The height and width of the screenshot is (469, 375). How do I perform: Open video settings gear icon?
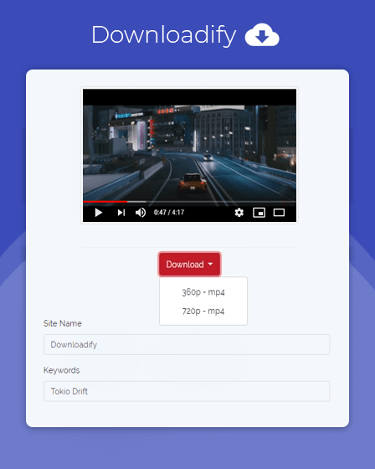tap(239, 213)
